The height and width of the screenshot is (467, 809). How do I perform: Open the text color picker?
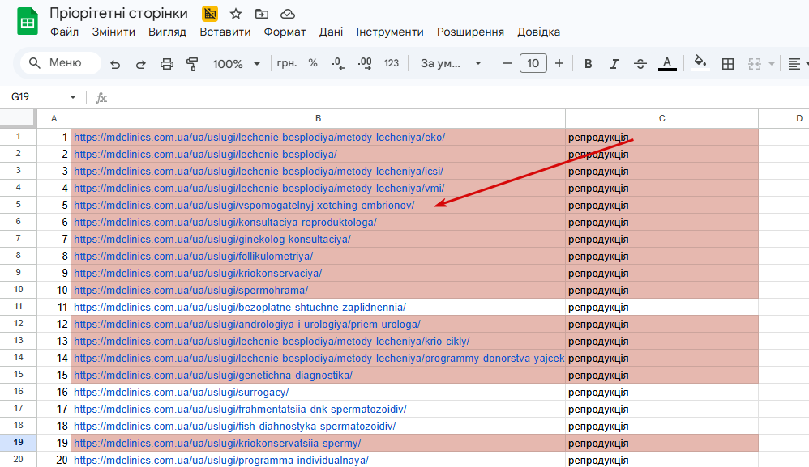point(667,63)
